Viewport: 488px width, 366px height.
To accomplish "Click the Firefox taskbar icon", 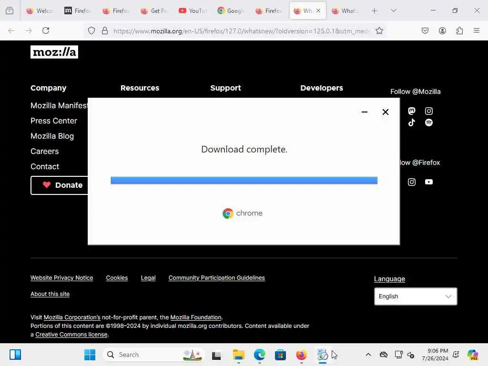I will click(301, 355).
